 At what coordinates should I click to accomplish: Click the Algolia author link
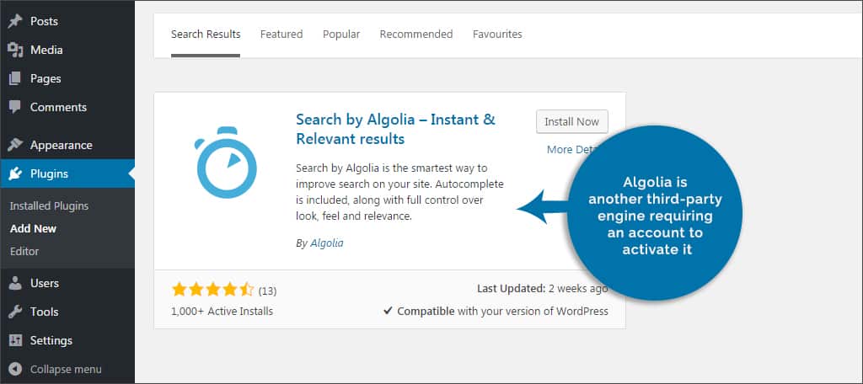click(x=327, y=243)
